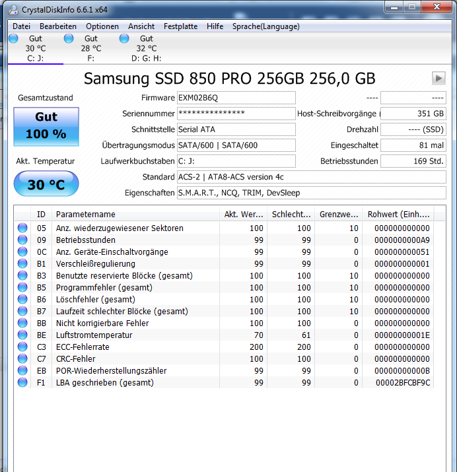Screen dimensions: 457x472
Task: Select 'Benutzte reservierte Blöcke (gesamt)' text
Action: click(124, 276)
